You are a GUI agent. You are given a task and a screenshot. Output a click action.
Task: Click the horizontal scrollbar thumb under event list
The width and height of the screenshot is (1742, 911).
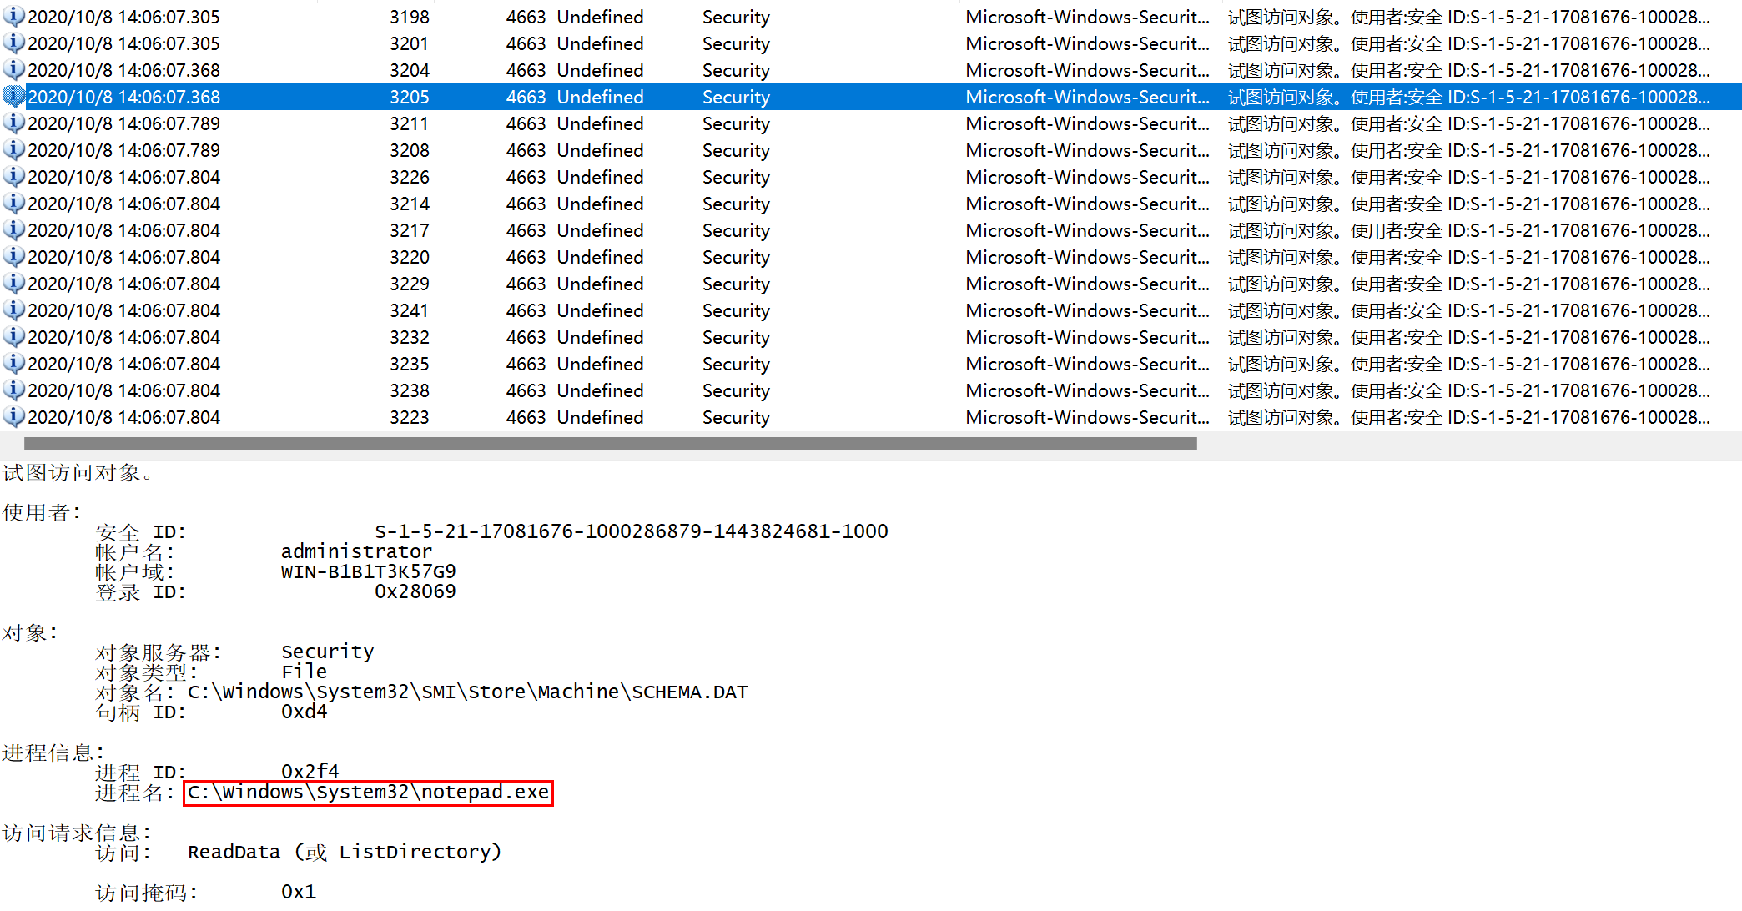pyautogui.click(x=610, y=444)
